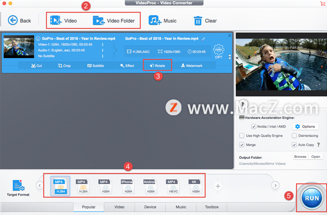The width and height of the screenshot is (327, 215).
Task: Add a new format with the plus button
Action: (x=218, y=186)
